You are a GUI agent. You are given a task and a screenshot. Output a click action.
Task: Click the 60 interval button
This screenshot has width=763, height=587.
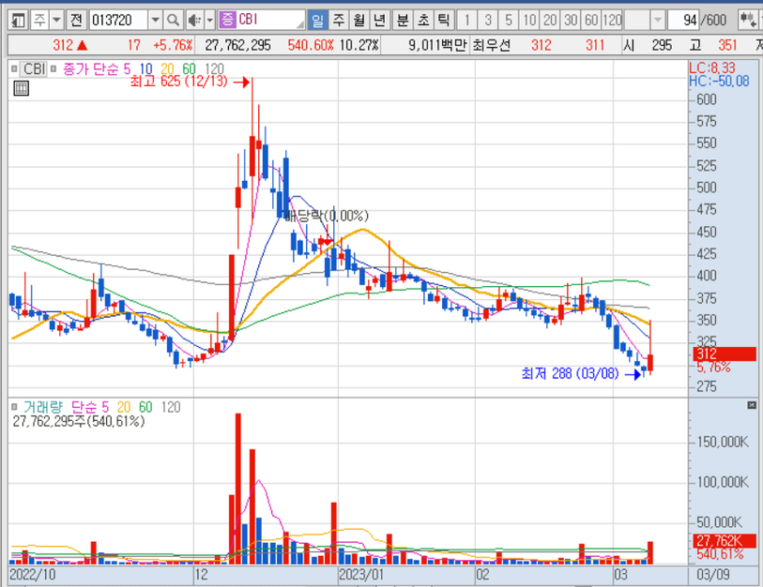click(591, 20)
